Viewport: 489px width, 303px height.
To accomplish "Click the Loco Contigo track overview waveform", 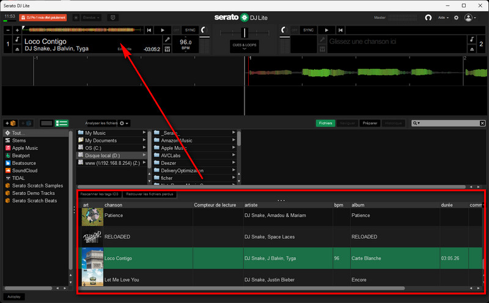I will tap(82, 30).
